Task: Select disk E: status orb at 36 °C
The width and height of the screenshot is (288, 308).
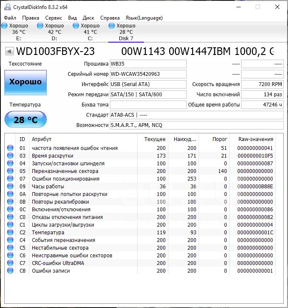Action: click(x=5, y=26)
